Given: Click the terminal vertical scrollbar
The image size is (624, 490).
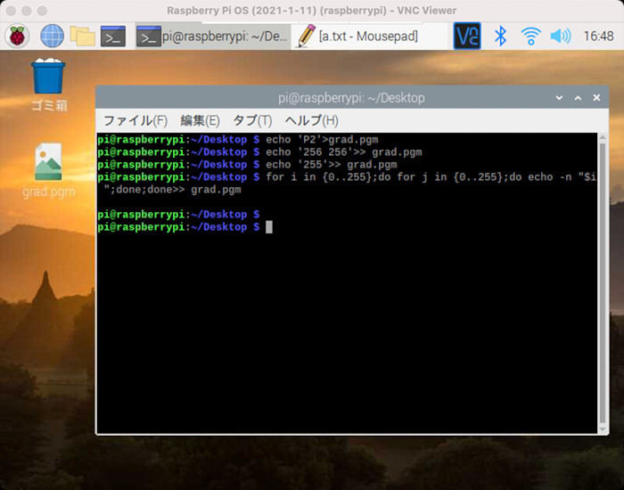Looking at the screenshot, I should pos(603,282).
